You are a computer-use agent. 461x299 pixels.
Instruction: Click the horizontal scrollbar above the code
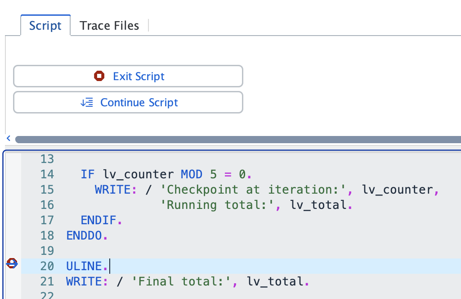point(238,140)
